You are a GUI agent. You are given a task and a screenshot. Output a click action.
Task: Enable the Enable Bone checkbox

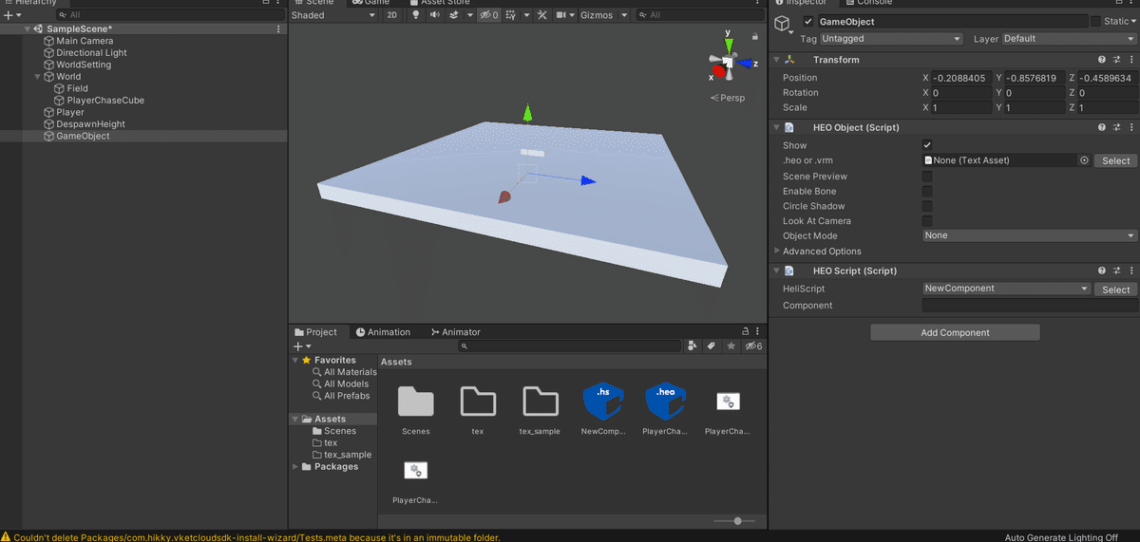tap(927, 191)
